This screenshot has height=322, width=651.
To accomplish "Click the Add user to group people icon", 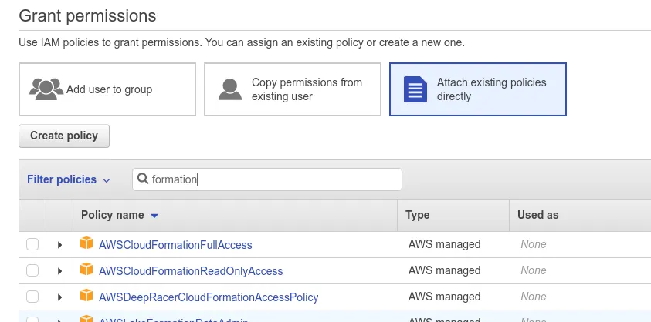I will coord(46,89).
